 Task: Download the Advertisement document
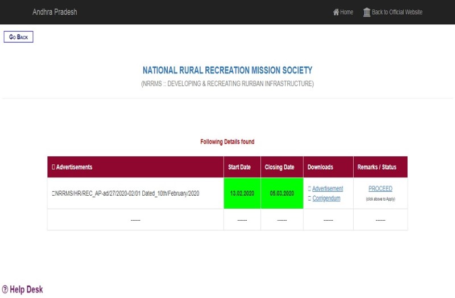[x=328, y=189]
